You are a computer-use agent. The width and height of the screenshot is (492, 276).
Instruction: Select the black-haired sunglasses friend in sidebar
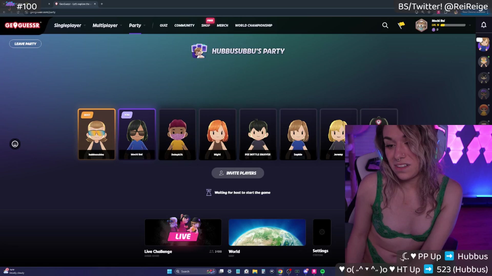(x=484, y=78)
